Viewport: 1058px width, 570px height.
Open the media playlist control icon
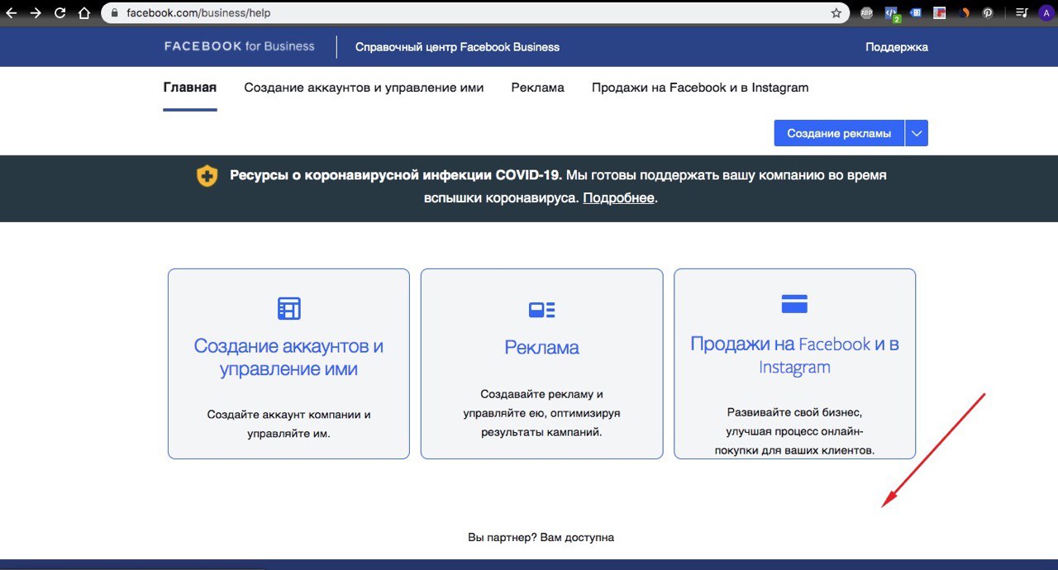coord(1022,13)
